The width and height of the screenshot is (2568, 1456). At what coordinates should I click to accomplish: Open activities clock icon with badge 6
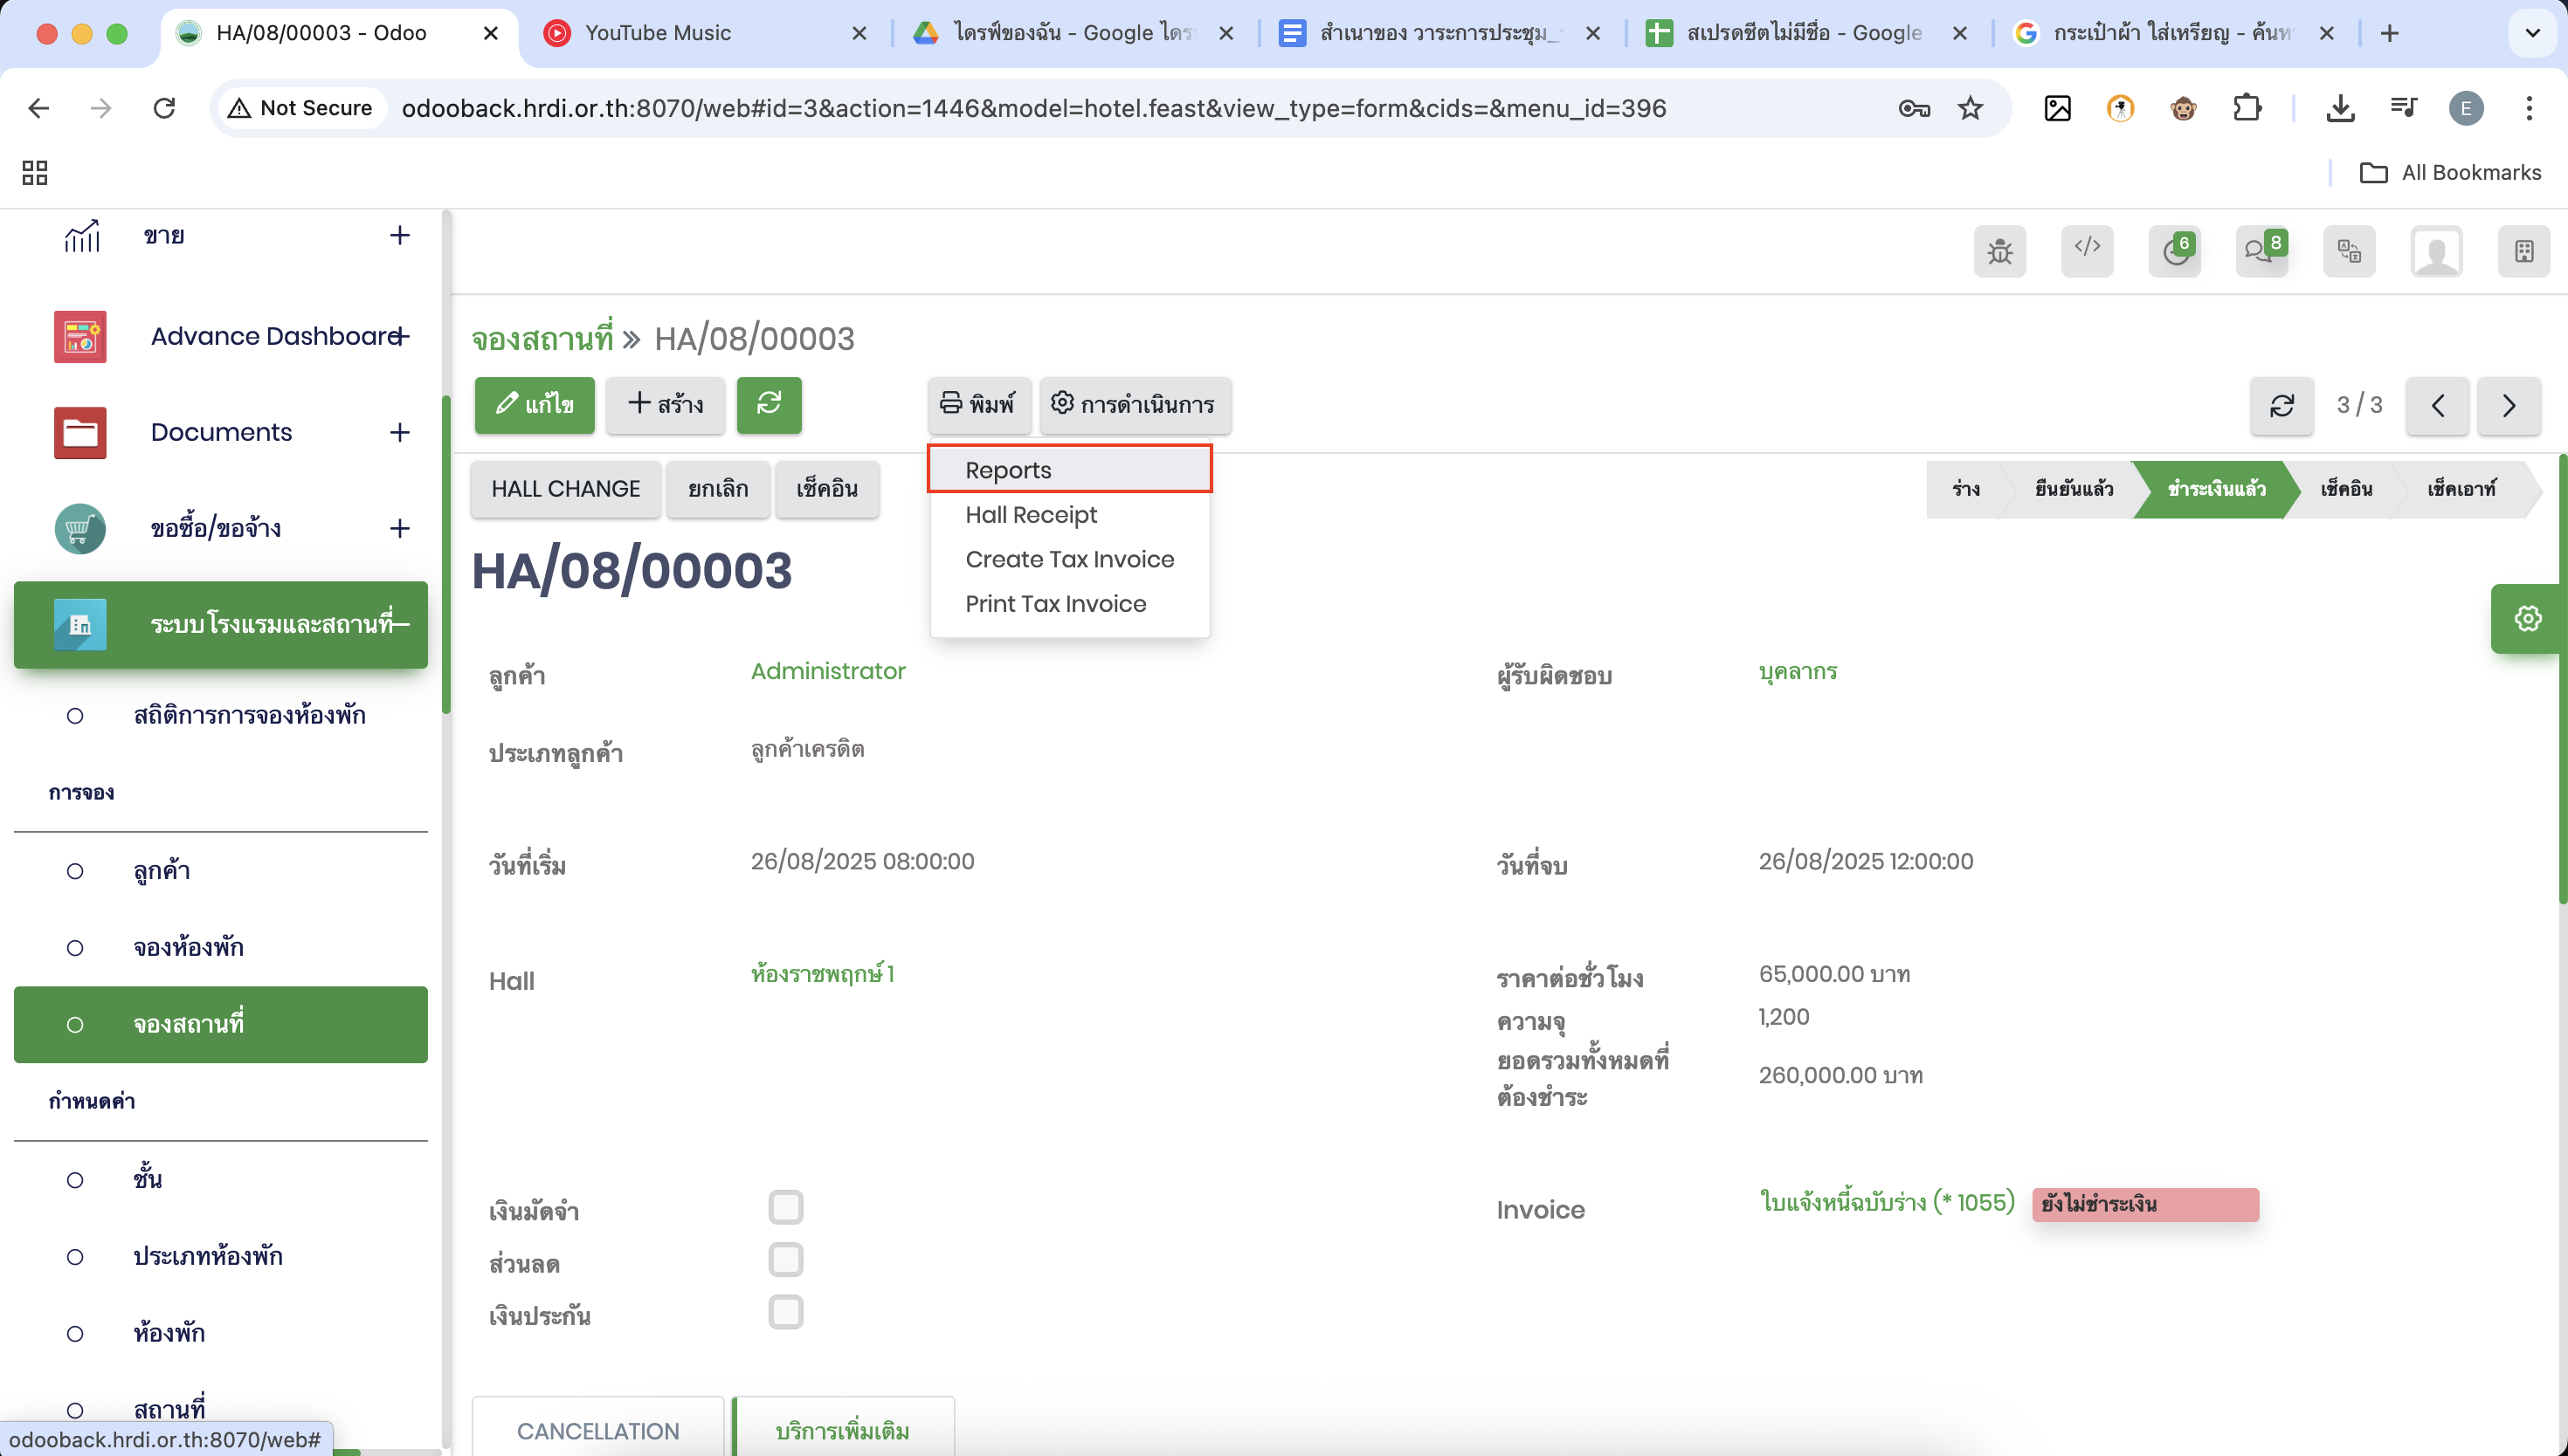[2175, 251]
